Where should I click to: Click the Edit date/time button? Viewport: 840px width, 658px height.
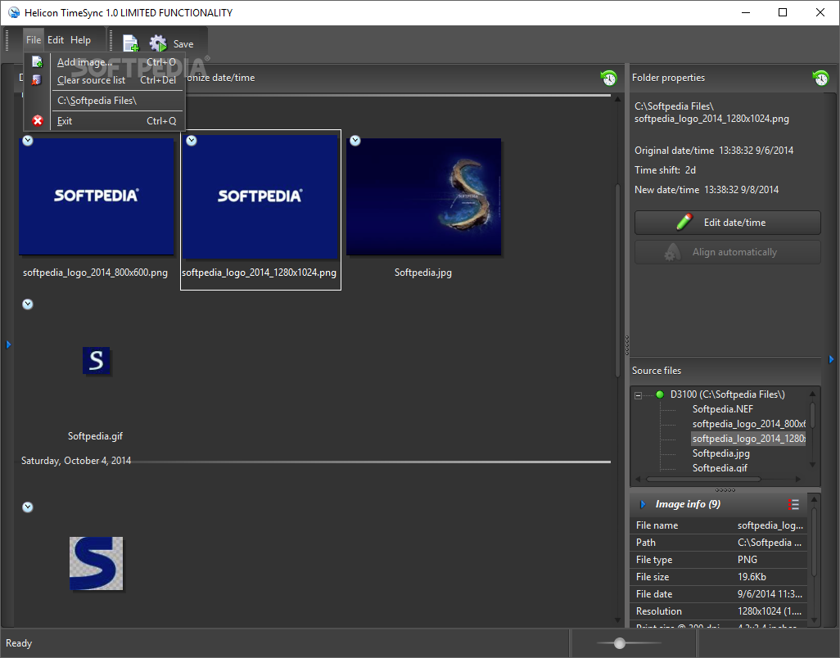pyautogui.click(x=728, y=223)
